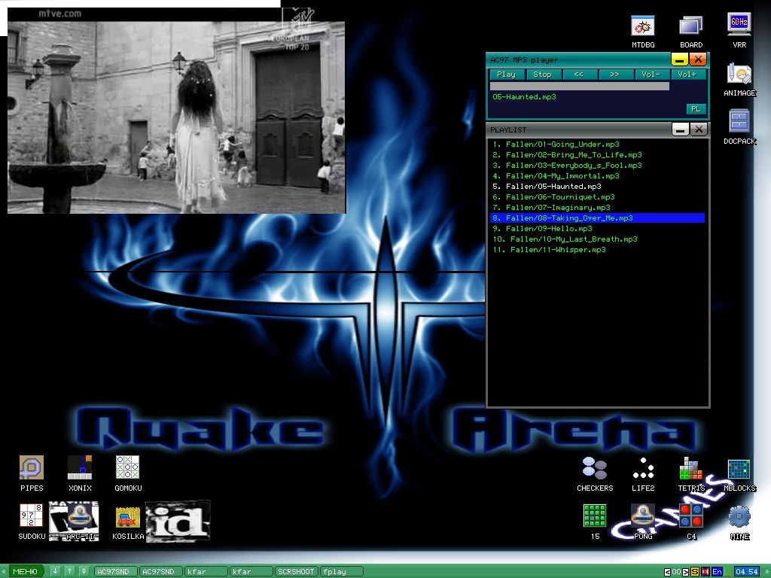Launch the XONIX game icon

[80, 468]
